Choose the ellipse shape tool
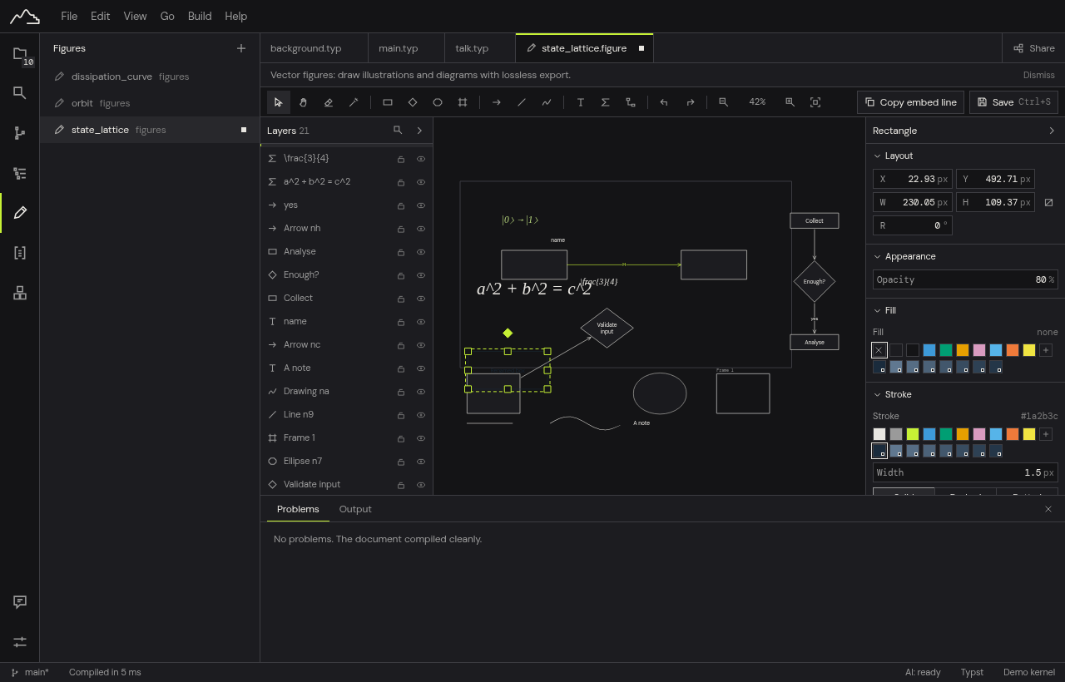The image size is (1065, 682). pyautogui.click(x=437, y=102)
